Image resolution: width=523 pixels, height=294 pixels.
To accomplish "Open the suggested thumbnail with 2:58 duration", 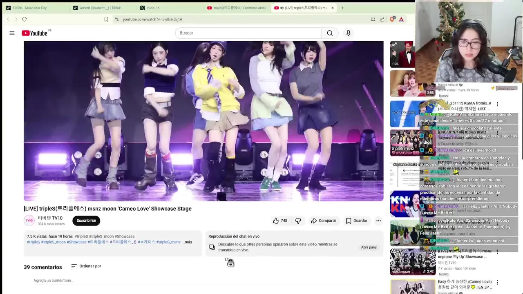I will tap(412, 83).
